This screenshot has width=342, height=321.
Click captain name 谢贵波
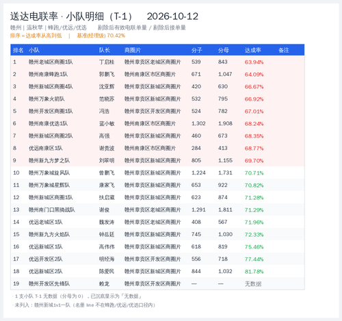pyautogui.click(x=107, y=148)
